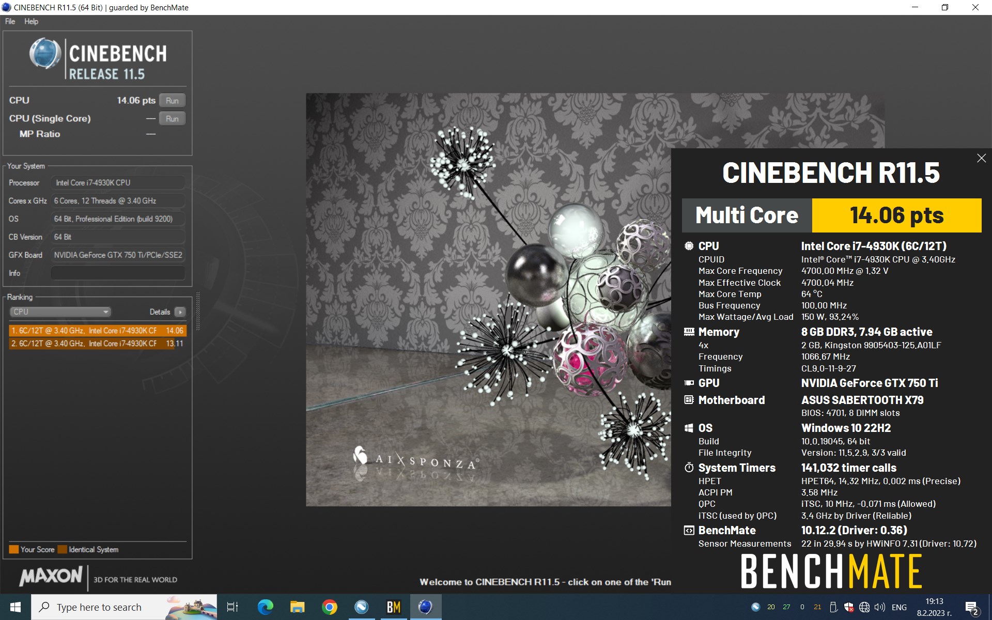
Task: Open the volume control tray icon
Action: 879,607
